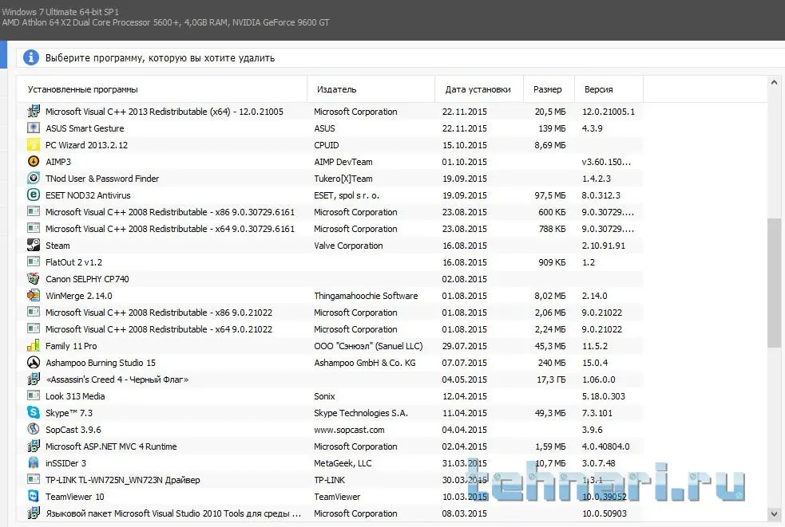Image resolution: width=785 pixels, height=527 pixels.
Task: Click the install date 07.07.2015
Action: click(x=464, y=363)
